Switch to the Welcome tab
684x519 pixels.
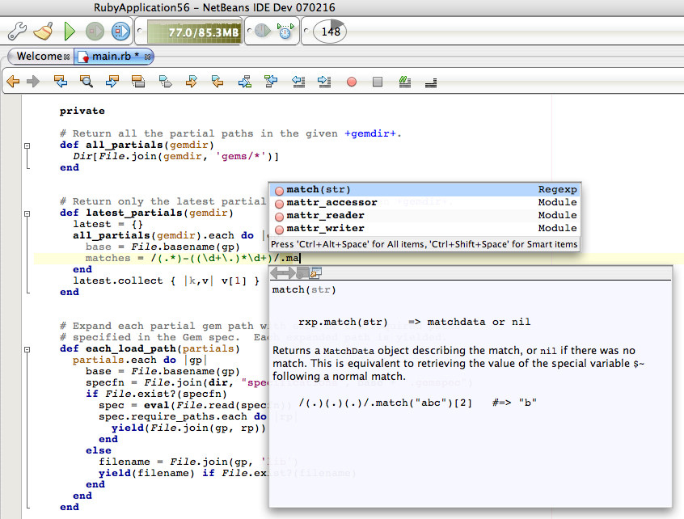tap(39, 57)
